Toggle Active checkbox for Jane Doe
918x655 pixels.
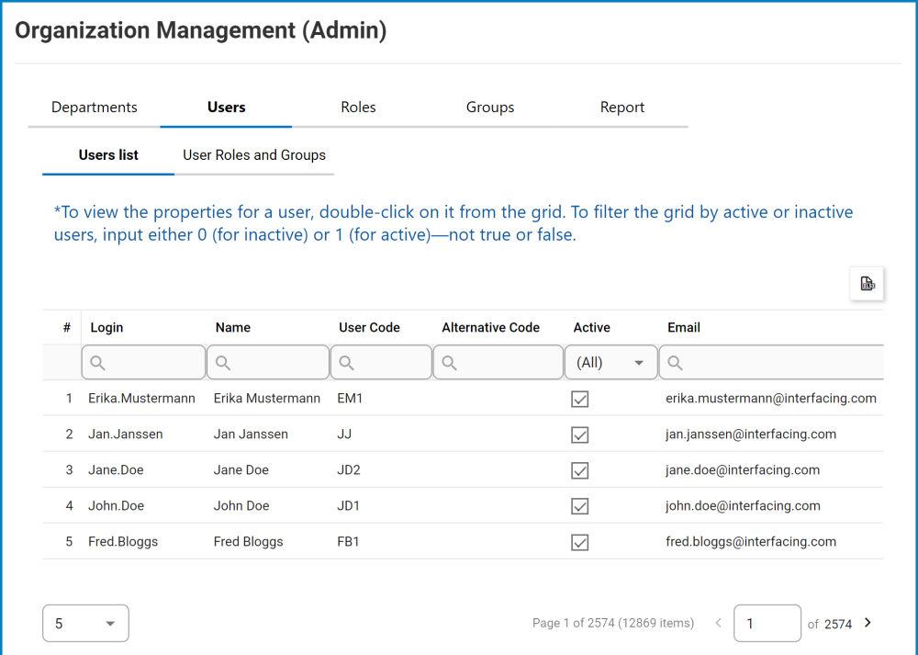(580, 470)
